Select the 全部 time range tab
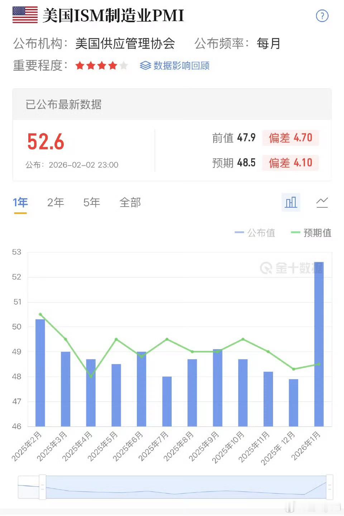The image size is (344, 516). click(130, 202)
